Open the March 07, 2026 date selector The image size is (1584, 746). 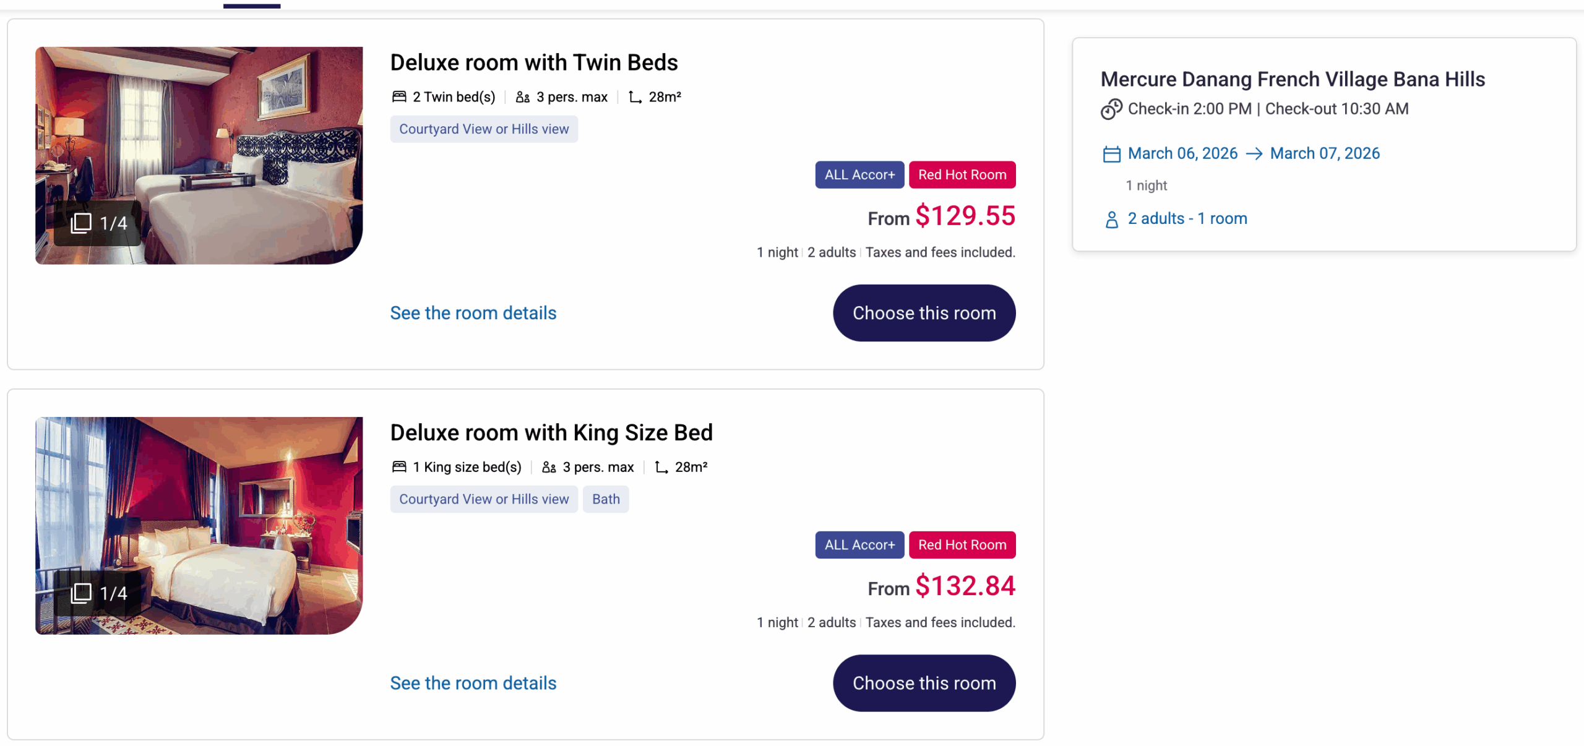click(x=1324, y=153)
